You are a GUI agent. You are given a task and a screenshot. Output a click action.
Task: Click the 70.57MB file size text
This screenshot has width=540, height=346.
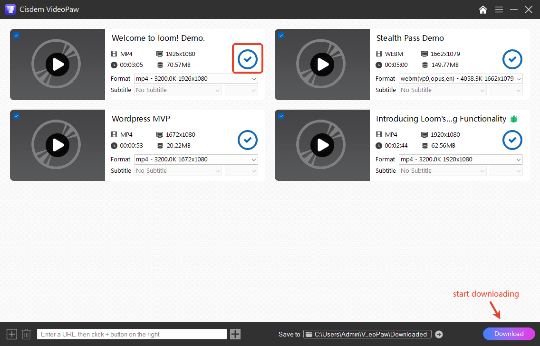178,65
